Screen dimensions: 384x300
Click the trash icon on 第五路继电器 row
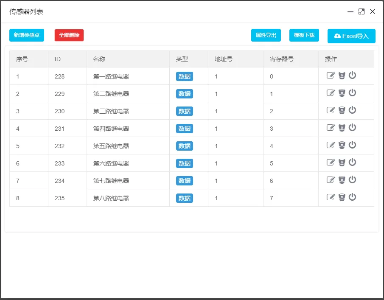(342, 146)
